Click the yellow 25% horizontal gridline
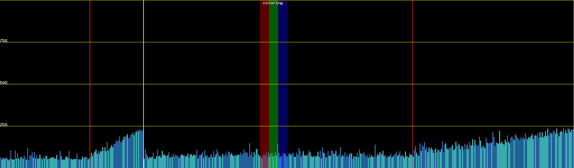Image resolution: width=574 pixels, height=168 pixels. 196,126
